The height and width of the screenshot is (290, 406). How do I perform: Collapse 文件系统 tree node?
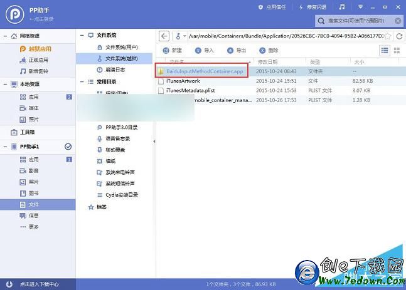pos(82,36)
